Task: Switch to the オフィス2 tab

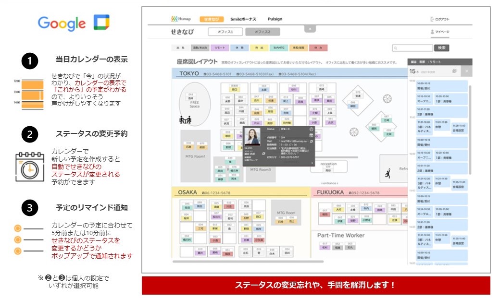Action: pyautogui.click(x=262, y=32)
